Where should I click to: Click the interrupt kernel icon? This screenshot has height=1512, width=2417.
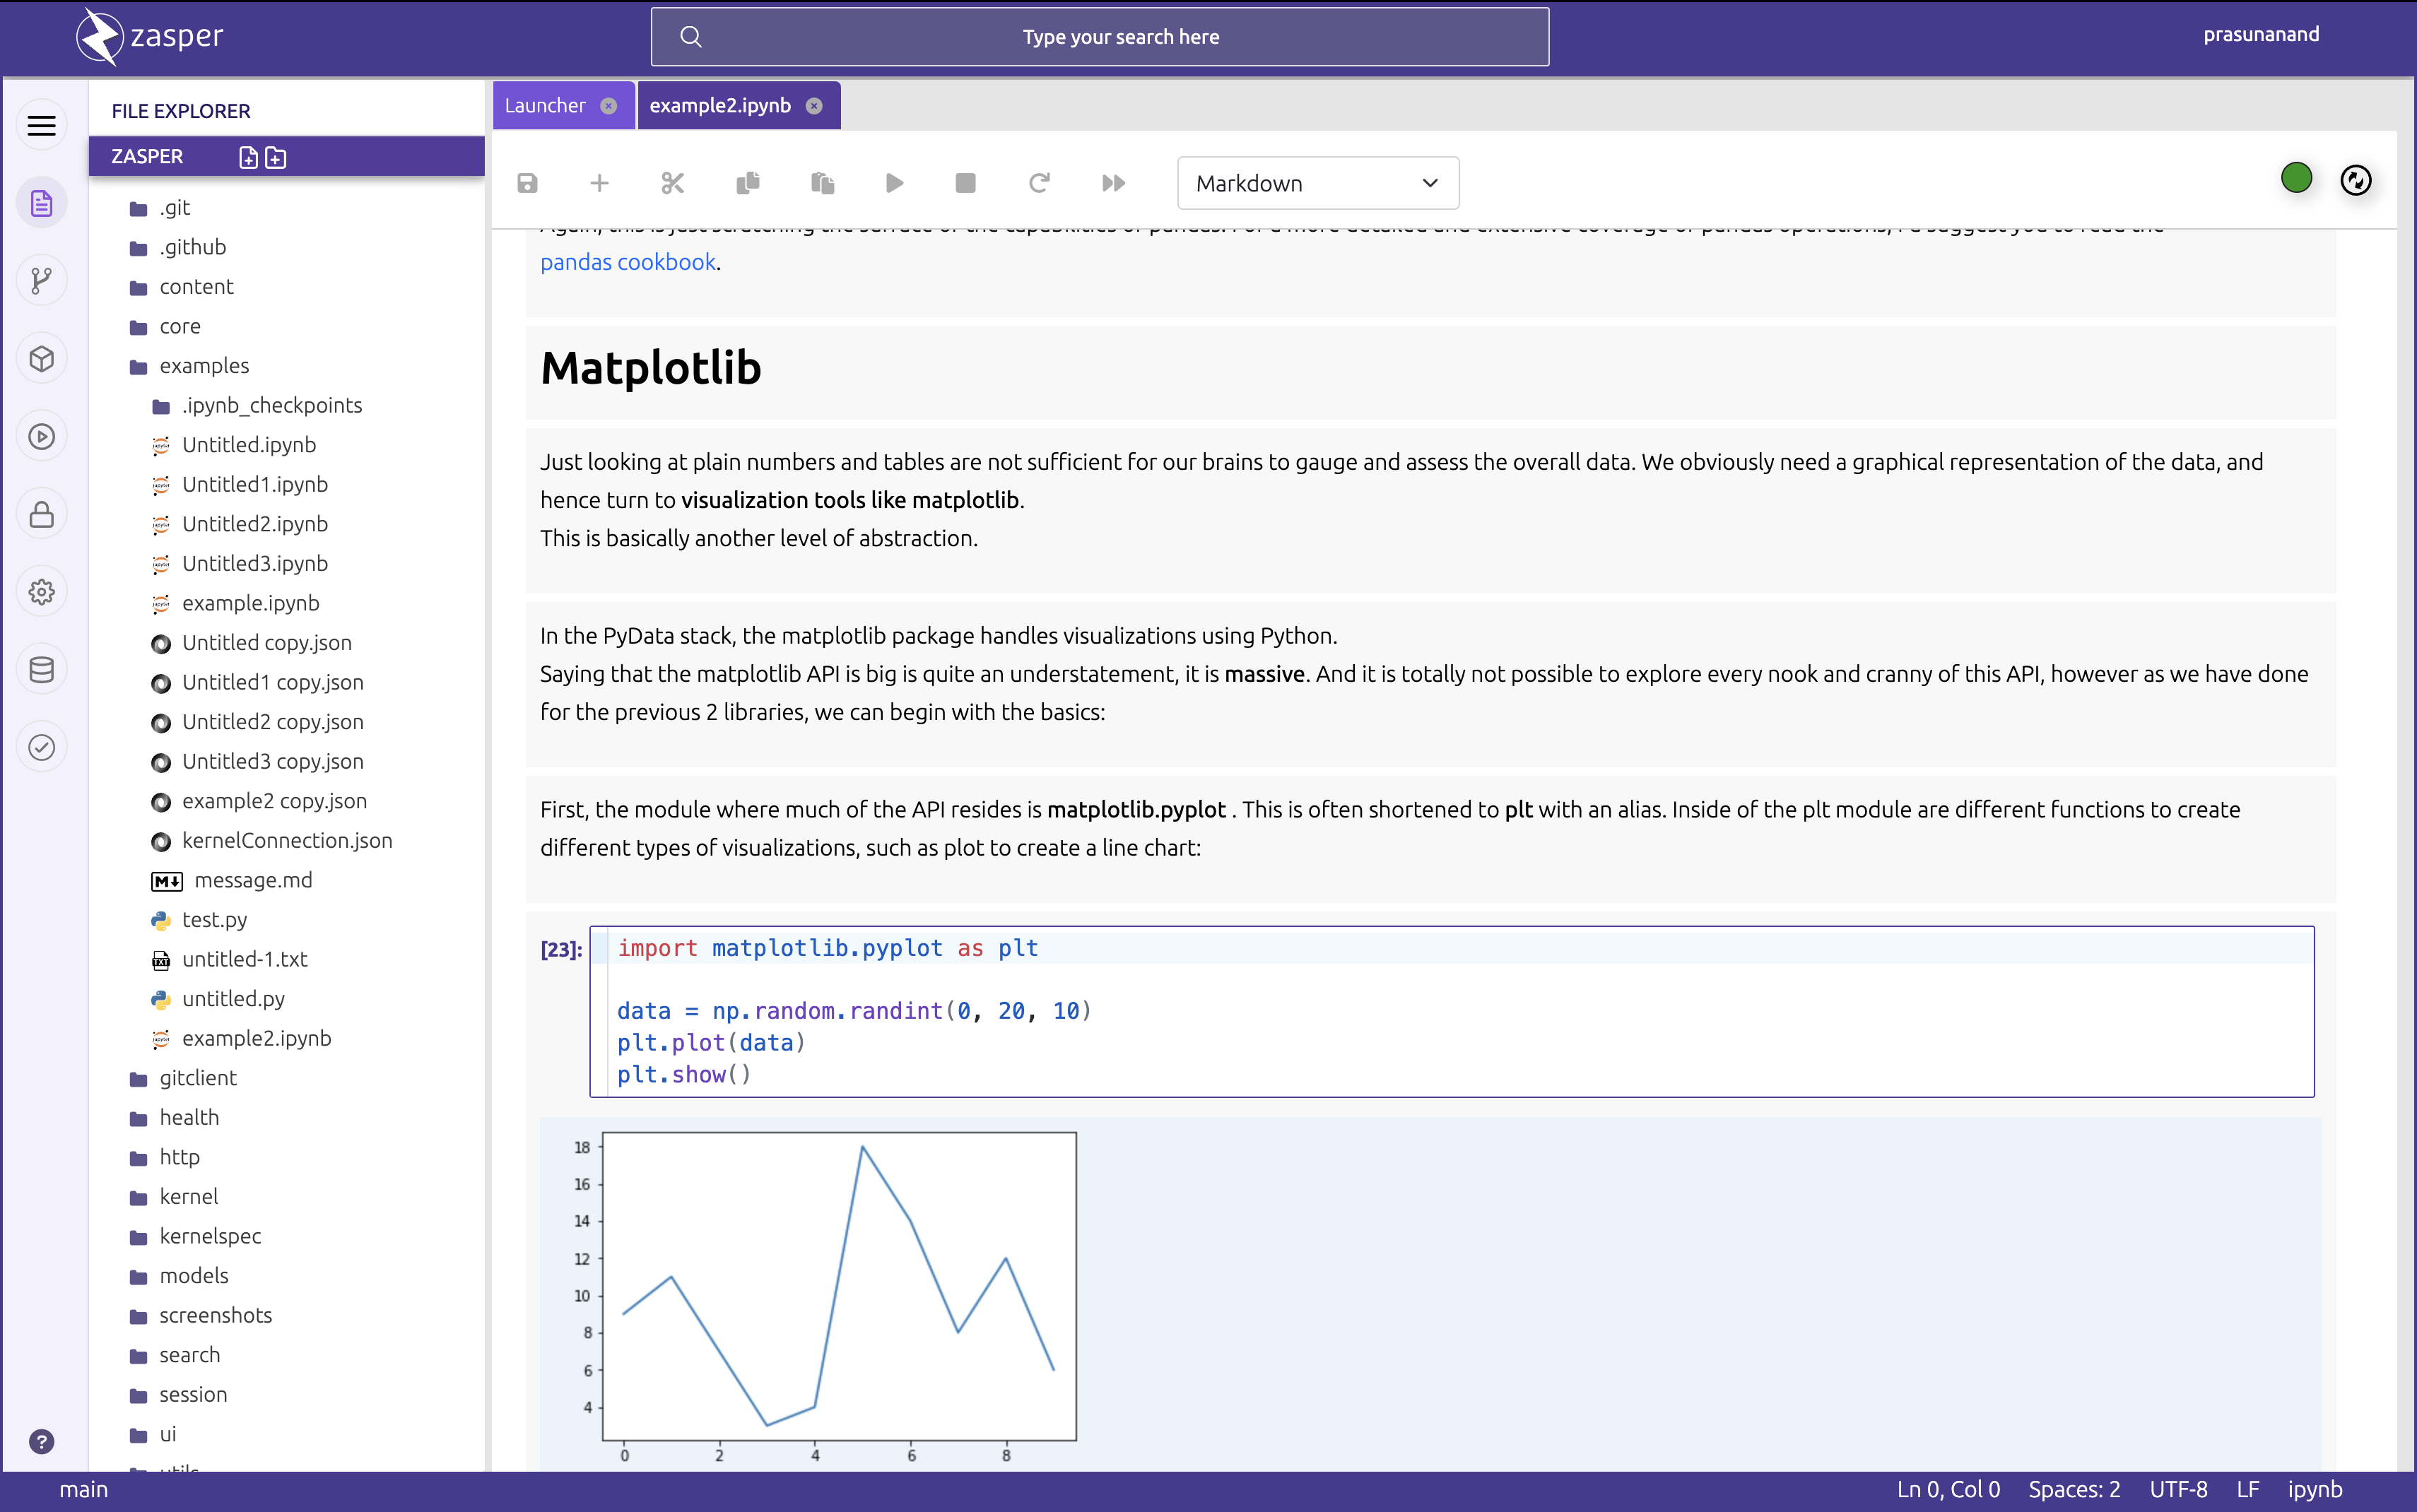coord(967,183)
